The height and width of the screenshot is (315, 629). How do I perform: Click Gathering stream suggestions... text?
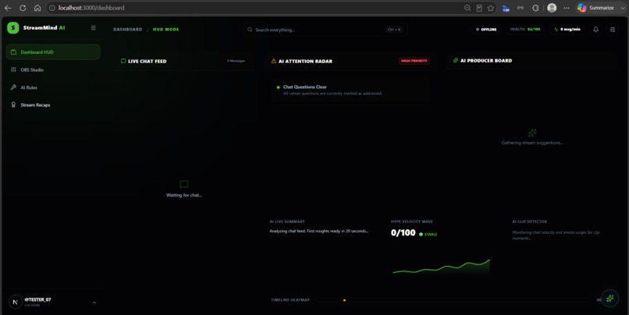(x=532, y=143)
